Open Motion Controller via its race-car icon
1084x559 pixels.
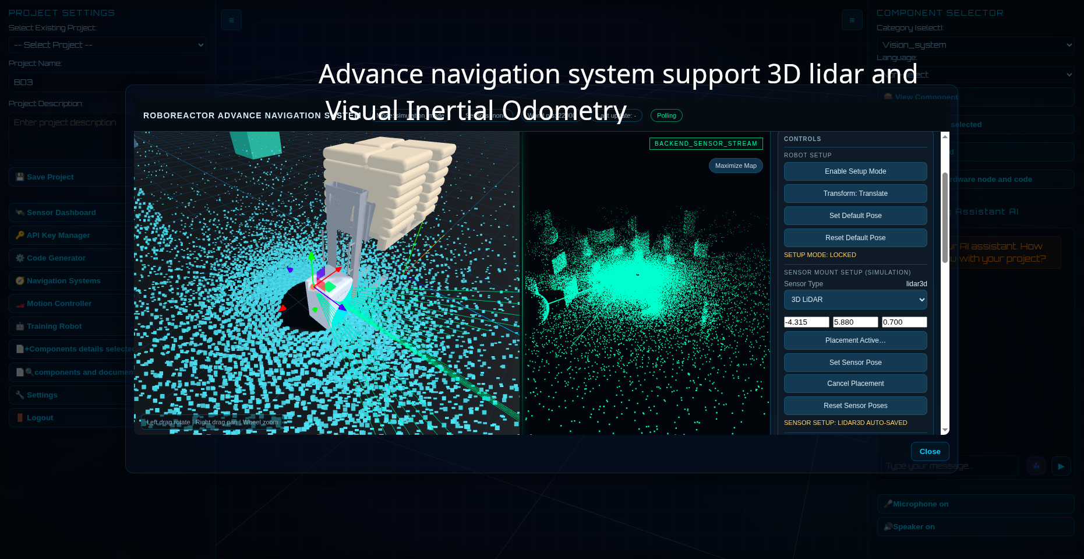coord(20,304)
